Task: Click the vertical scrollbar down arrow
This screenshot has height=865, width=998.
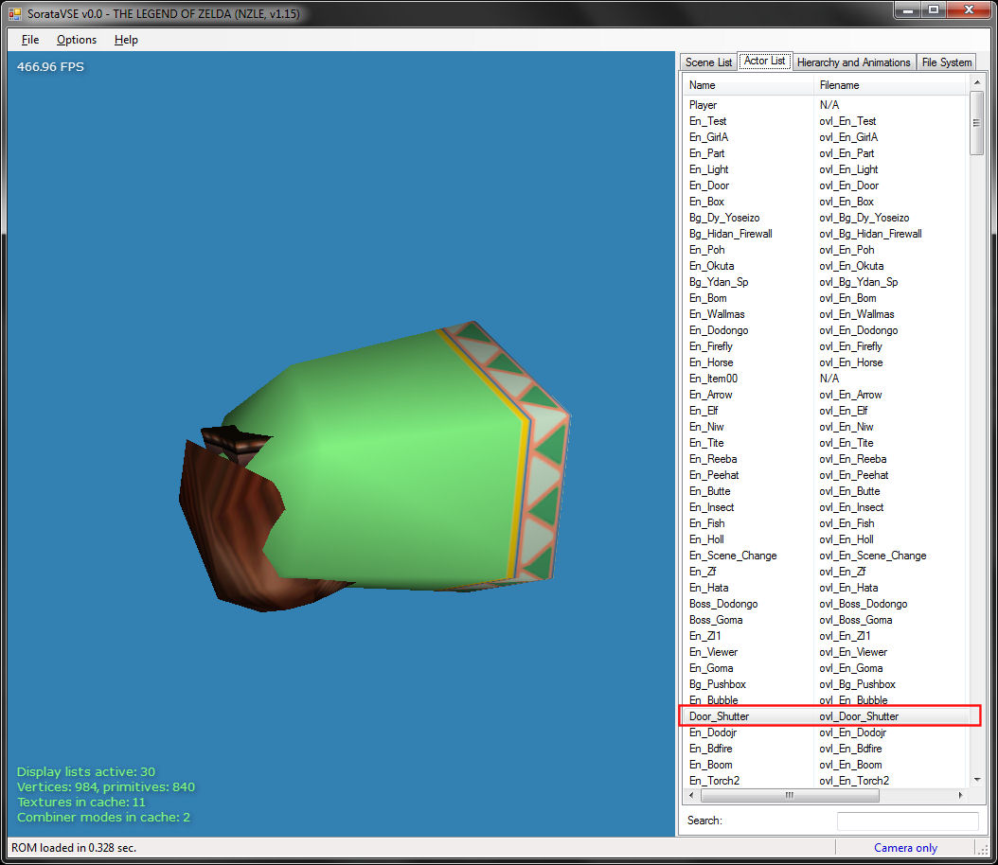Action: [x=976, y=780]
